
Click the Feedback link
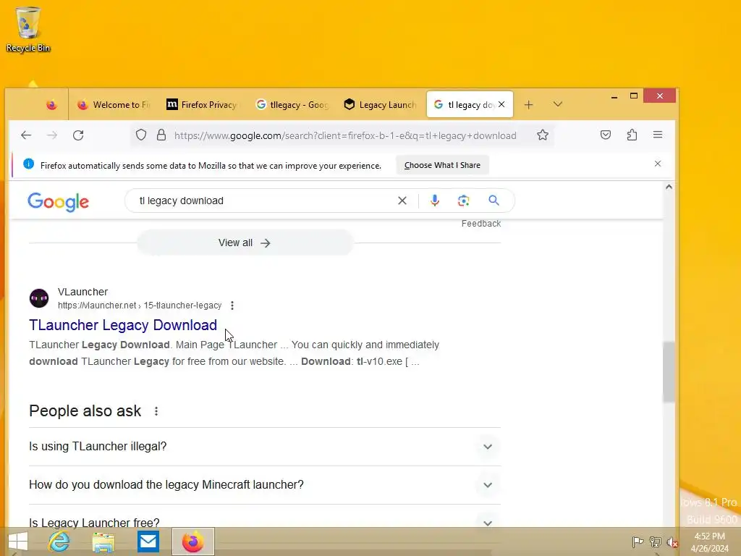pyautogui.click(x=481, y=224)
